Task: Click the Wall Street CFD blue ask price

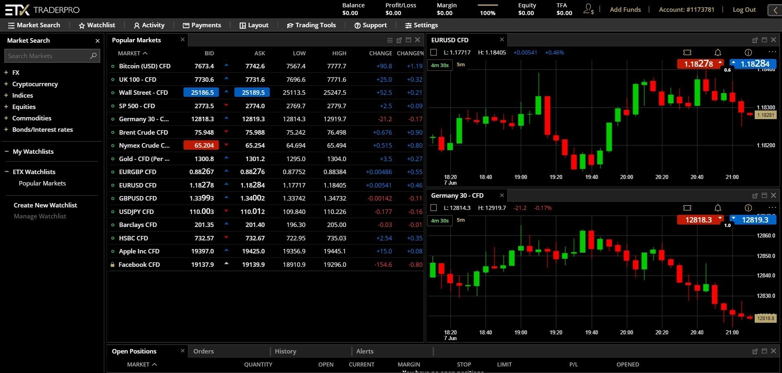Action: (x=252, y=92)
